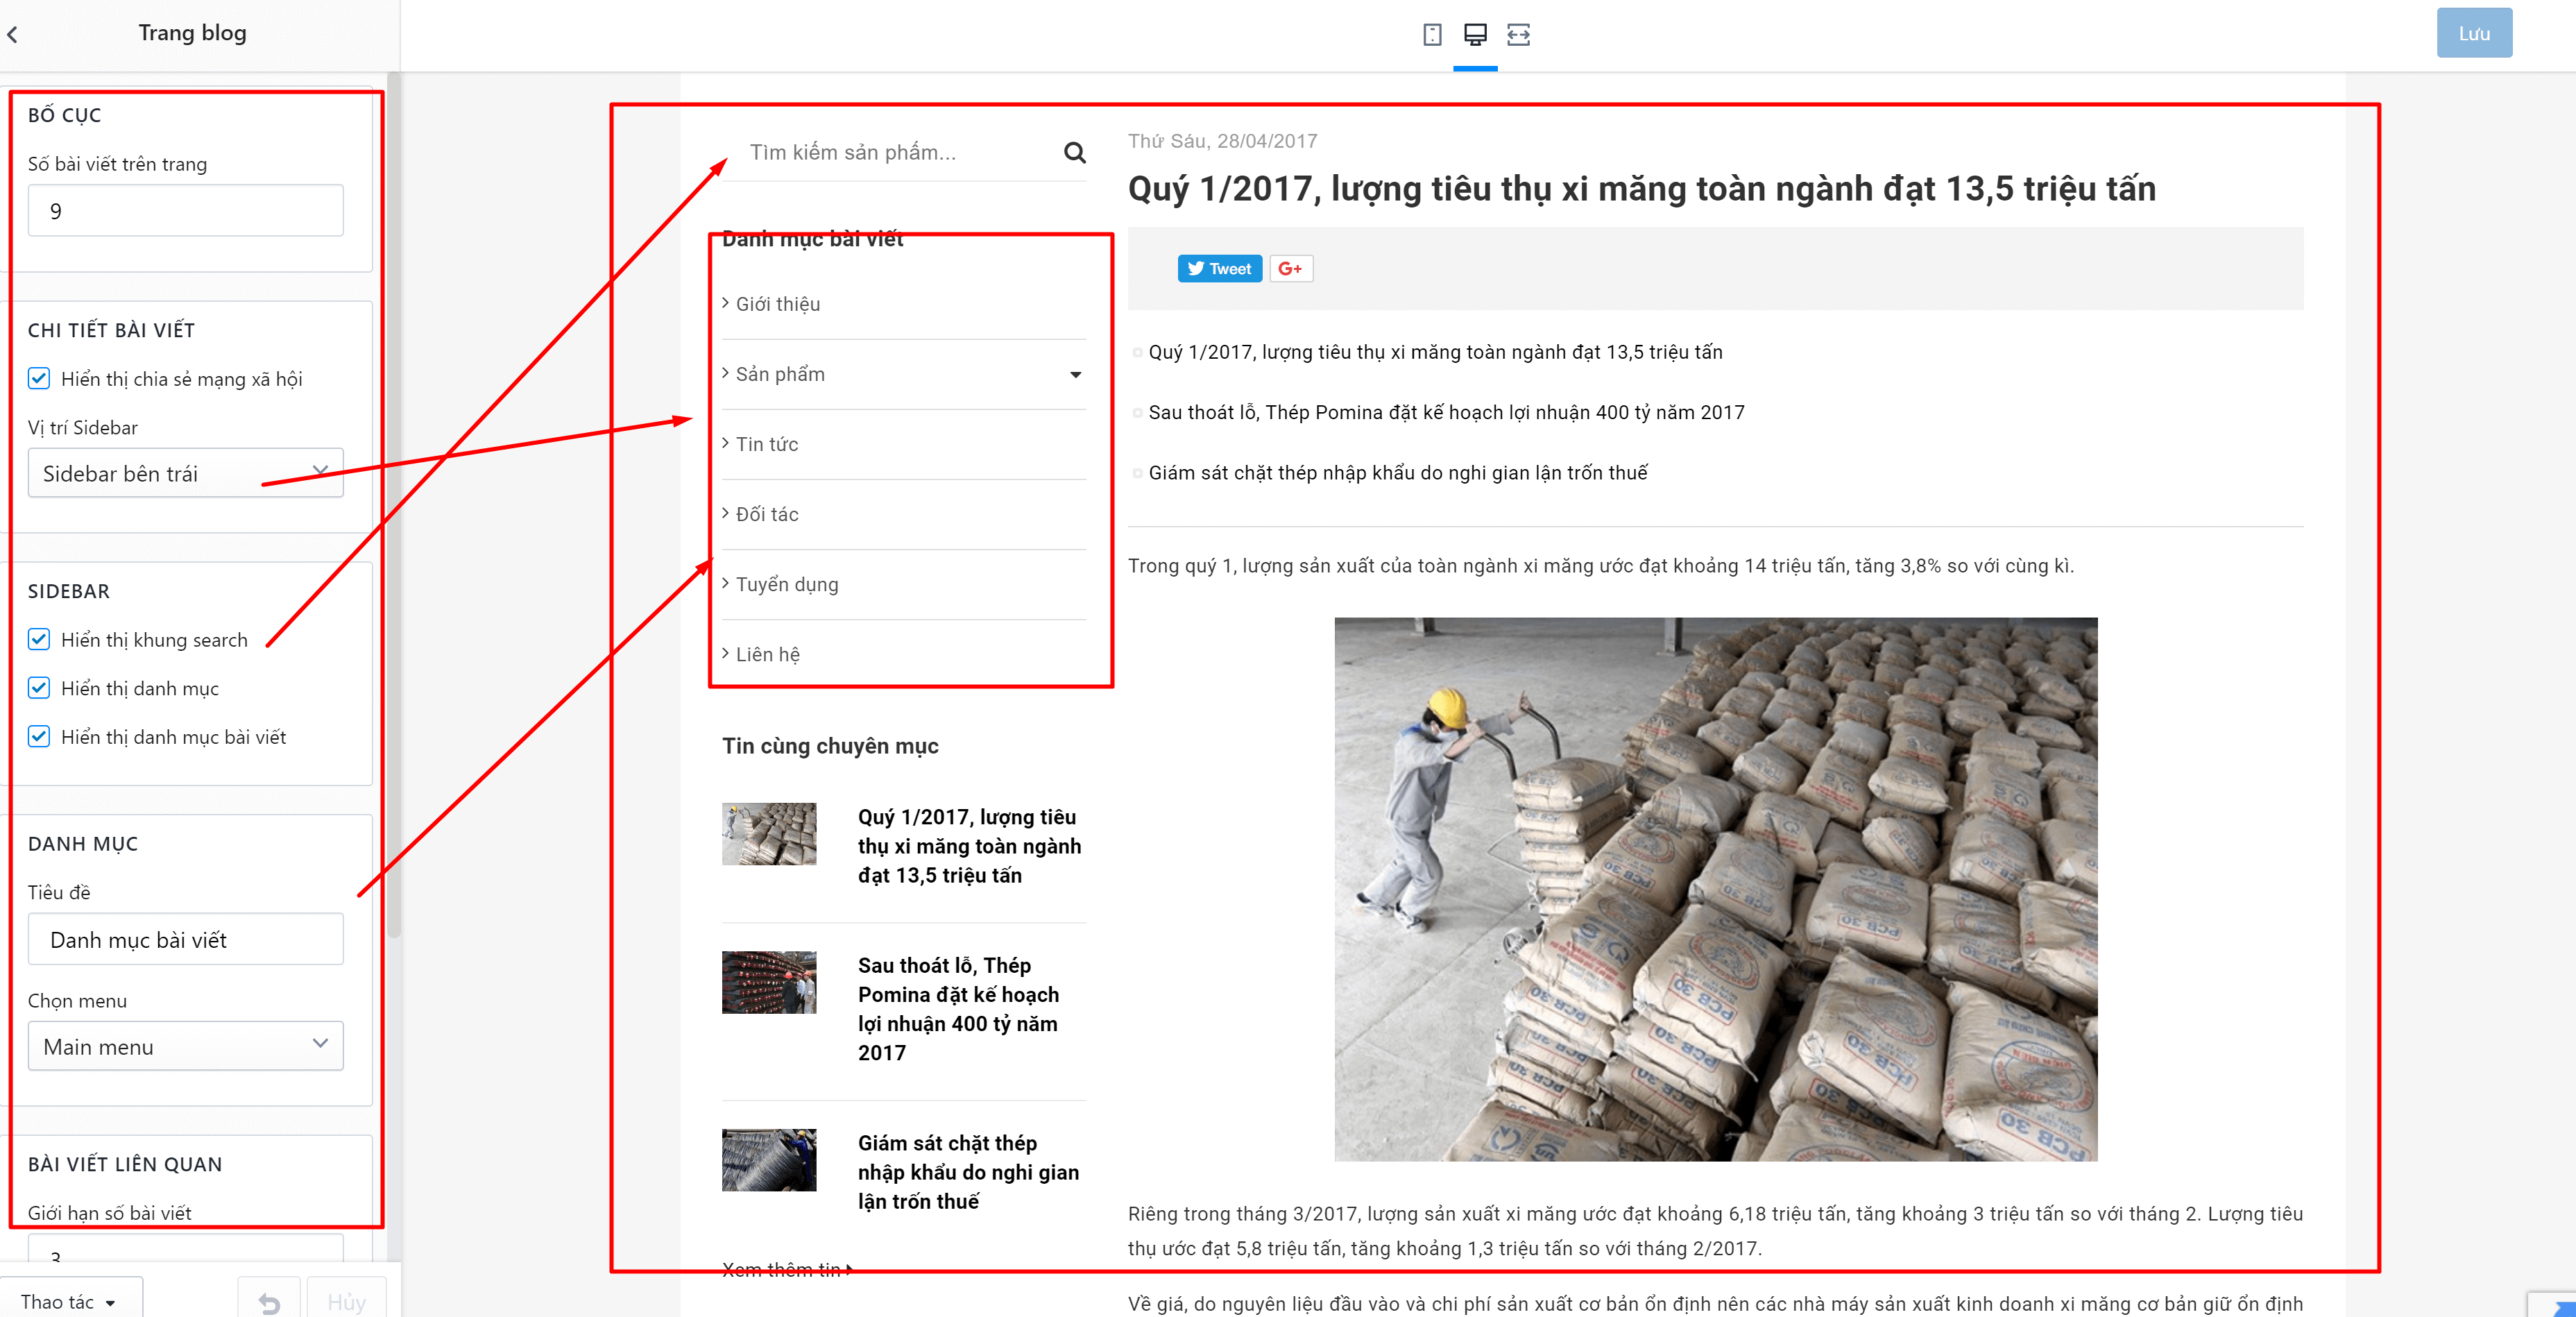This screenshot has width=2576, height=1317.
Task: Switch to mobile preview icon
Action: tap(1432, 35)
